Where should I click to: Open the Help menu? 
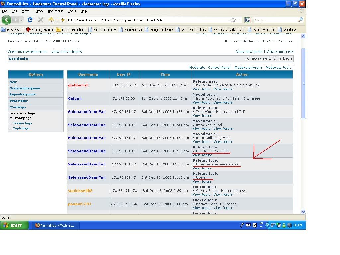[83, 11]
